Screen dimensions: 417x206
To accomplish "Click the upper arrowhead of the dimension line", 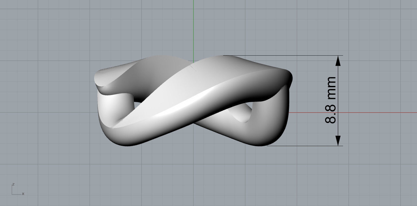I will click(x=338, y=61).
